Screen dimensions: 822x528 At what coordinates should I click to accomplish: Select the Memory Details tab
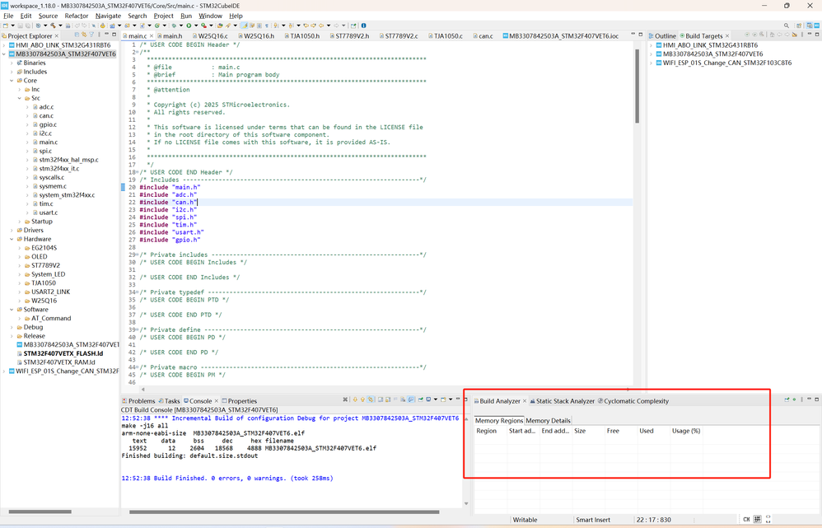pyautogui.click(x=548, y=420)
